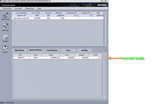Image resolution: width=156 pixels, height=104 pixels.
Task: Sort by Unrealized P/L column header
Action: point(72,13)
